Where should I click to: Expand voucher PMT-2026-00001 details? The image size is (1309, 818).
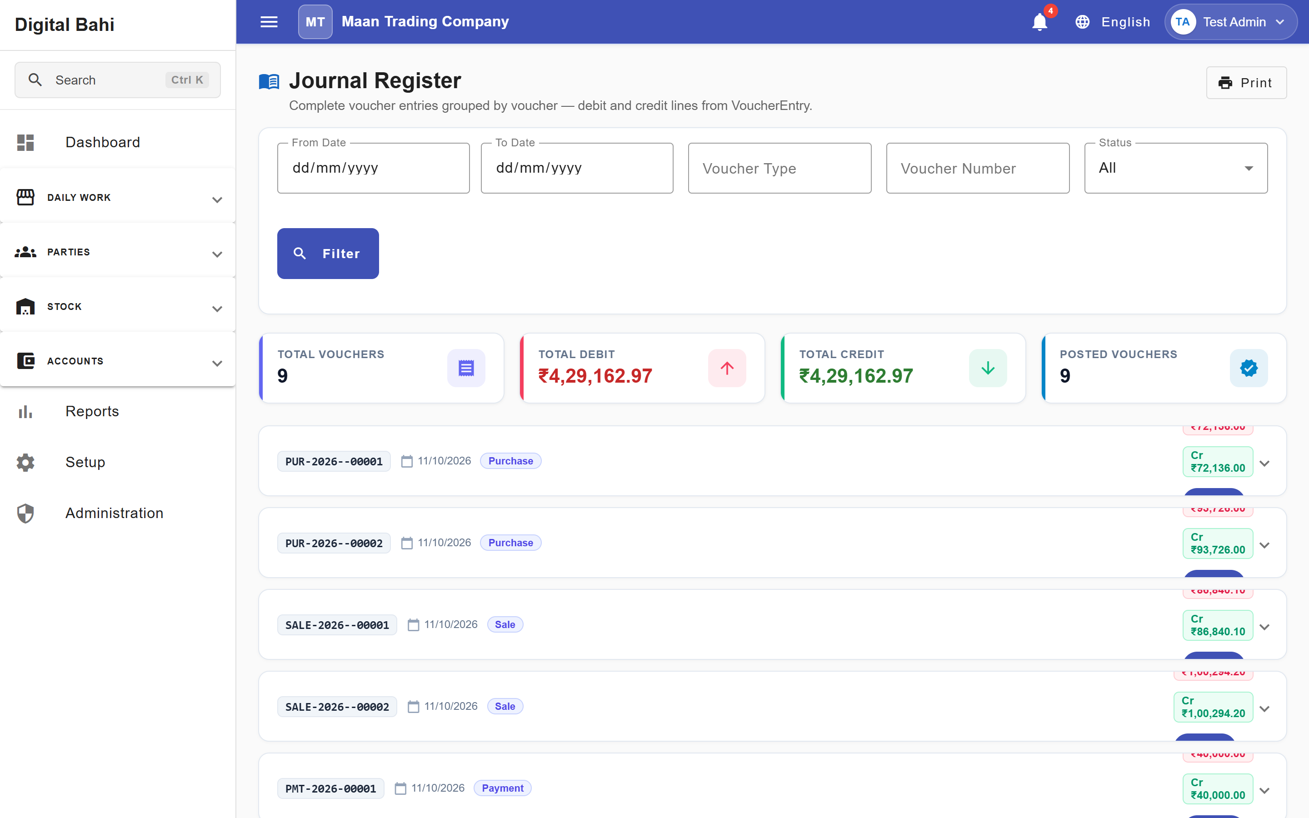point(1264,790)
